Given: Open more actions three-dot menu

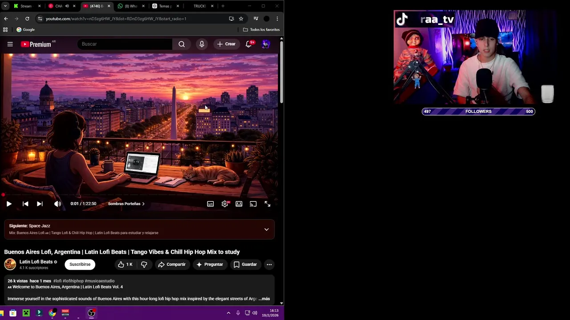Looking at the screenshot, I should click(x=269, y=264).
